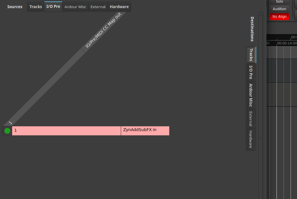Select the Destinations Hardware vertical tab
297x199 pixels.
point(251,139)
